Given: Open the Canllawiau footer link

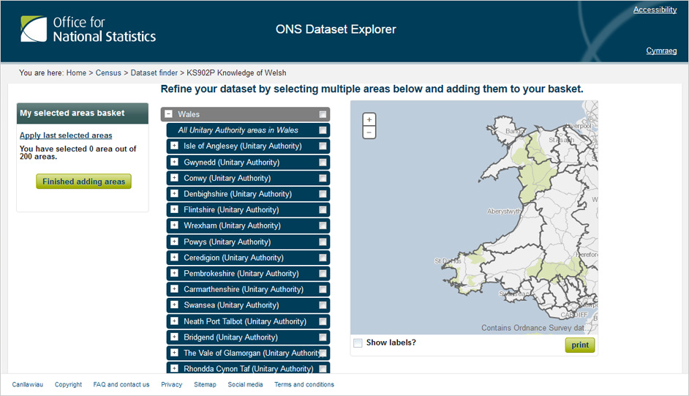Looking at the screenshot, I should [x=28, y=384].
